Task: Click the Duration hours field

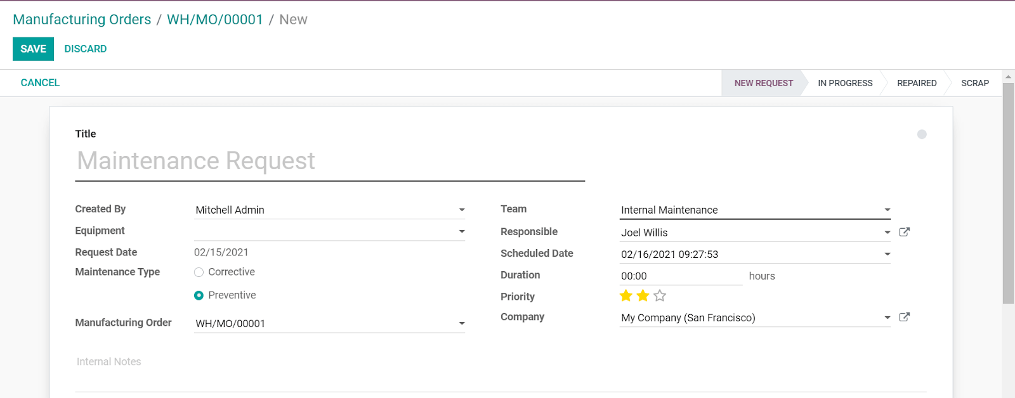Action: 681,276
